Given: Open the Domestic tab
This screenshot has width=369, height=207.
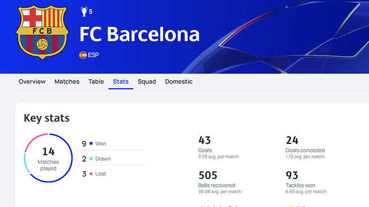Looking at the screenshot, I should pyautogui.click(x=179, y=81).
